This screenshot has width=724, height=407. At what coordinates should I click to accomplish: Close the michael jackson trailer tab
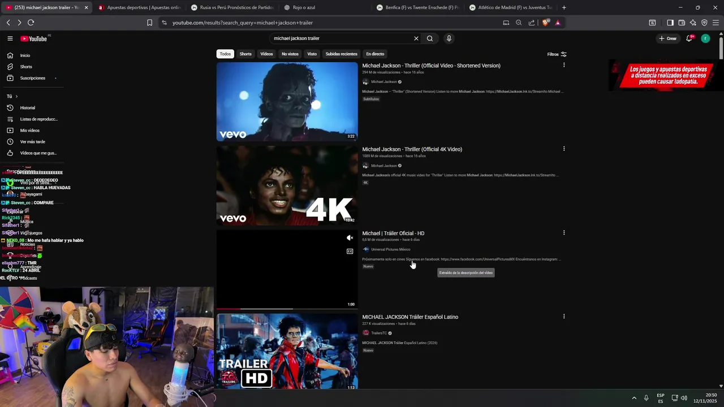[86, 7]
